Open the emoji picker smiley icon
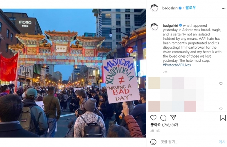This screenshot has height=147, width=227. click(x=153, y=142)
